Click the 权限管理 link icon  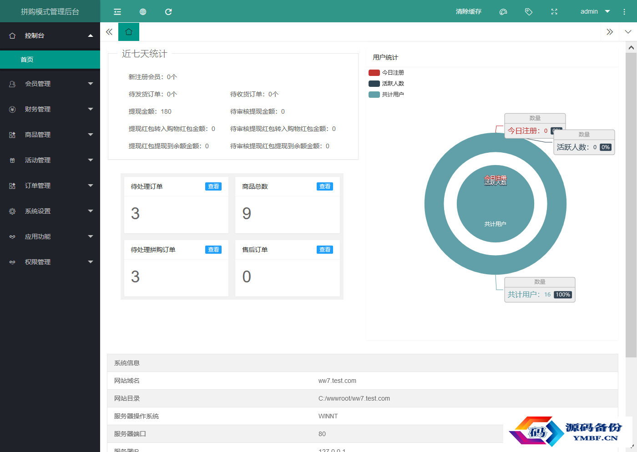(12, 262)
